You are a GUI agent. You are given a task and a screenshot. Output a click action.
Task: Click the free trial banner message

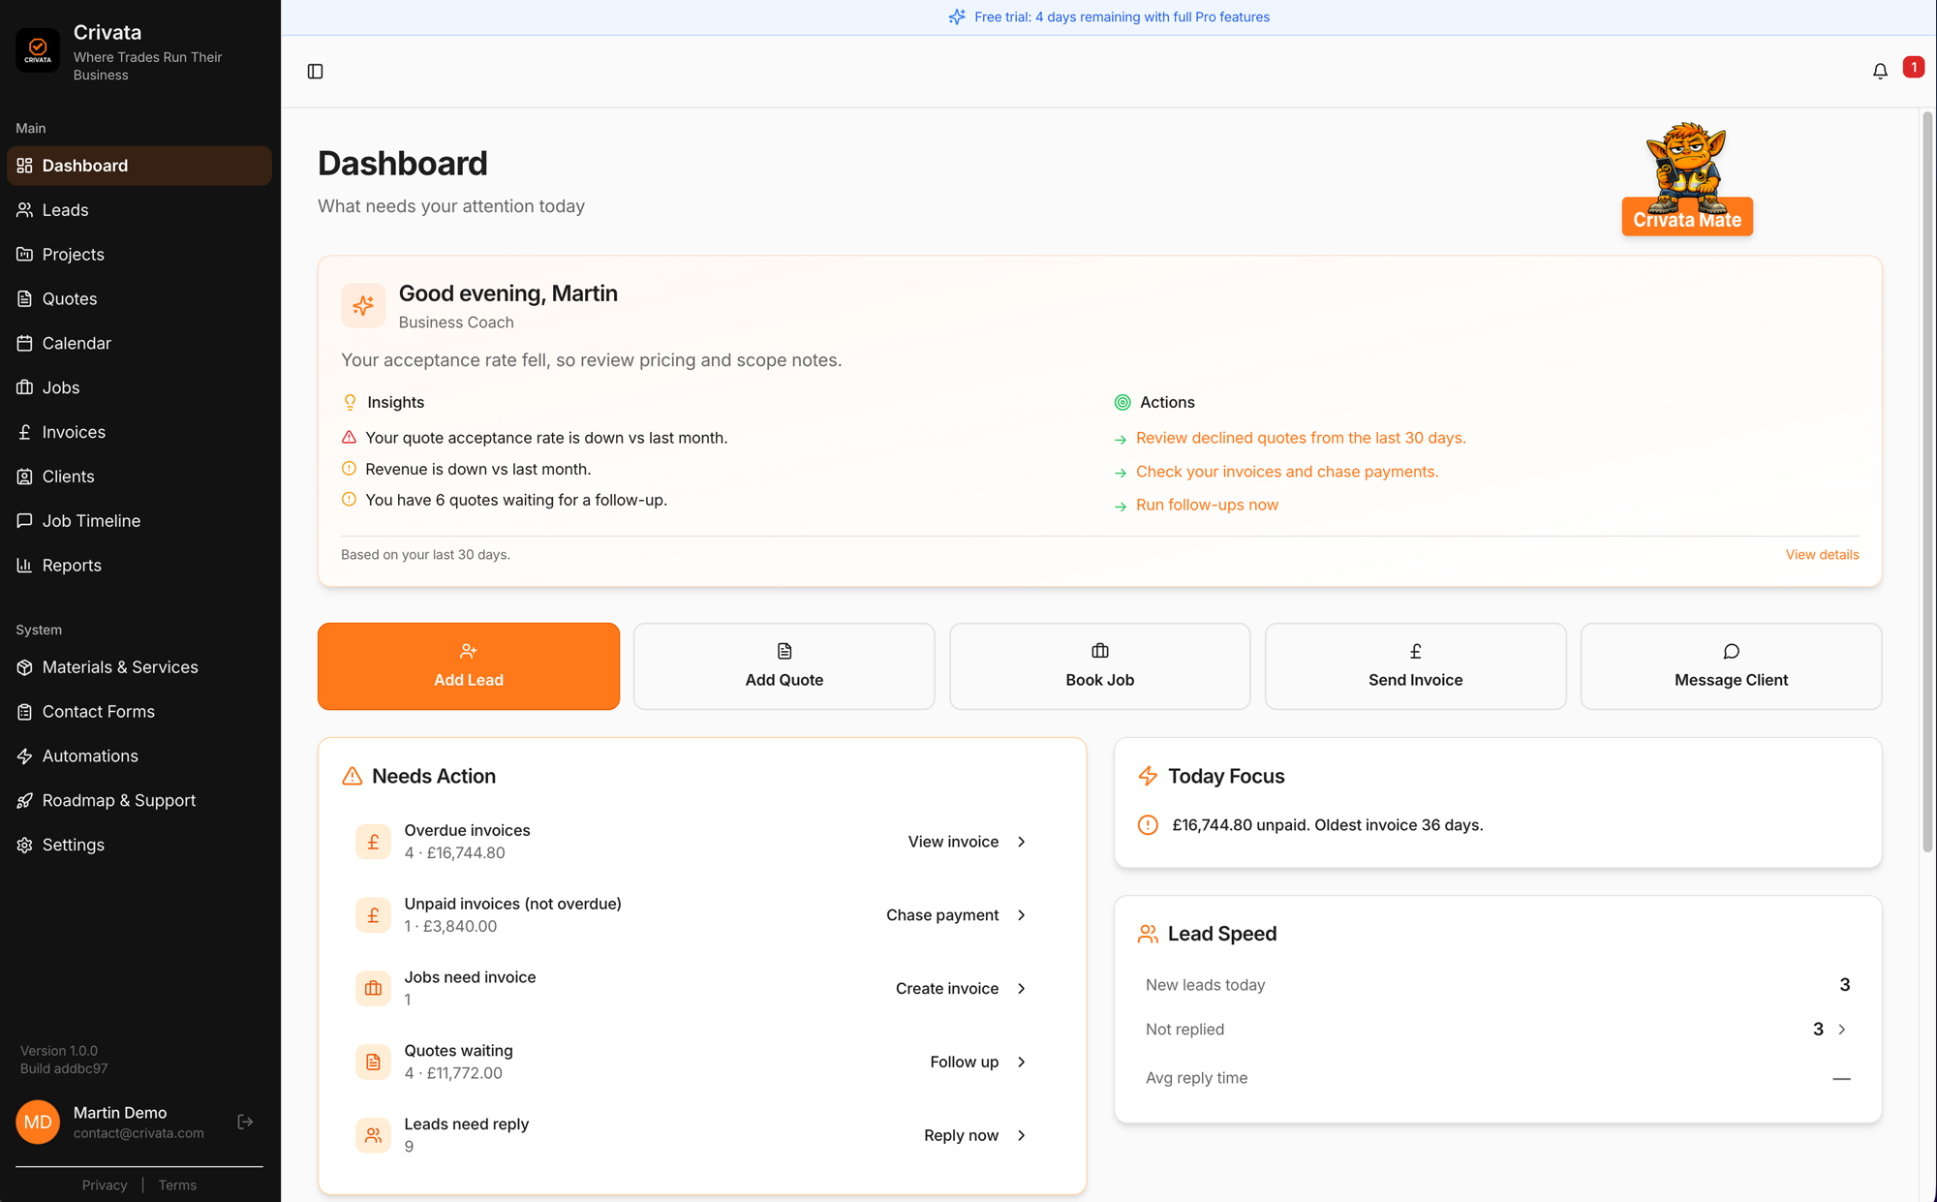tap(1122, 16)
